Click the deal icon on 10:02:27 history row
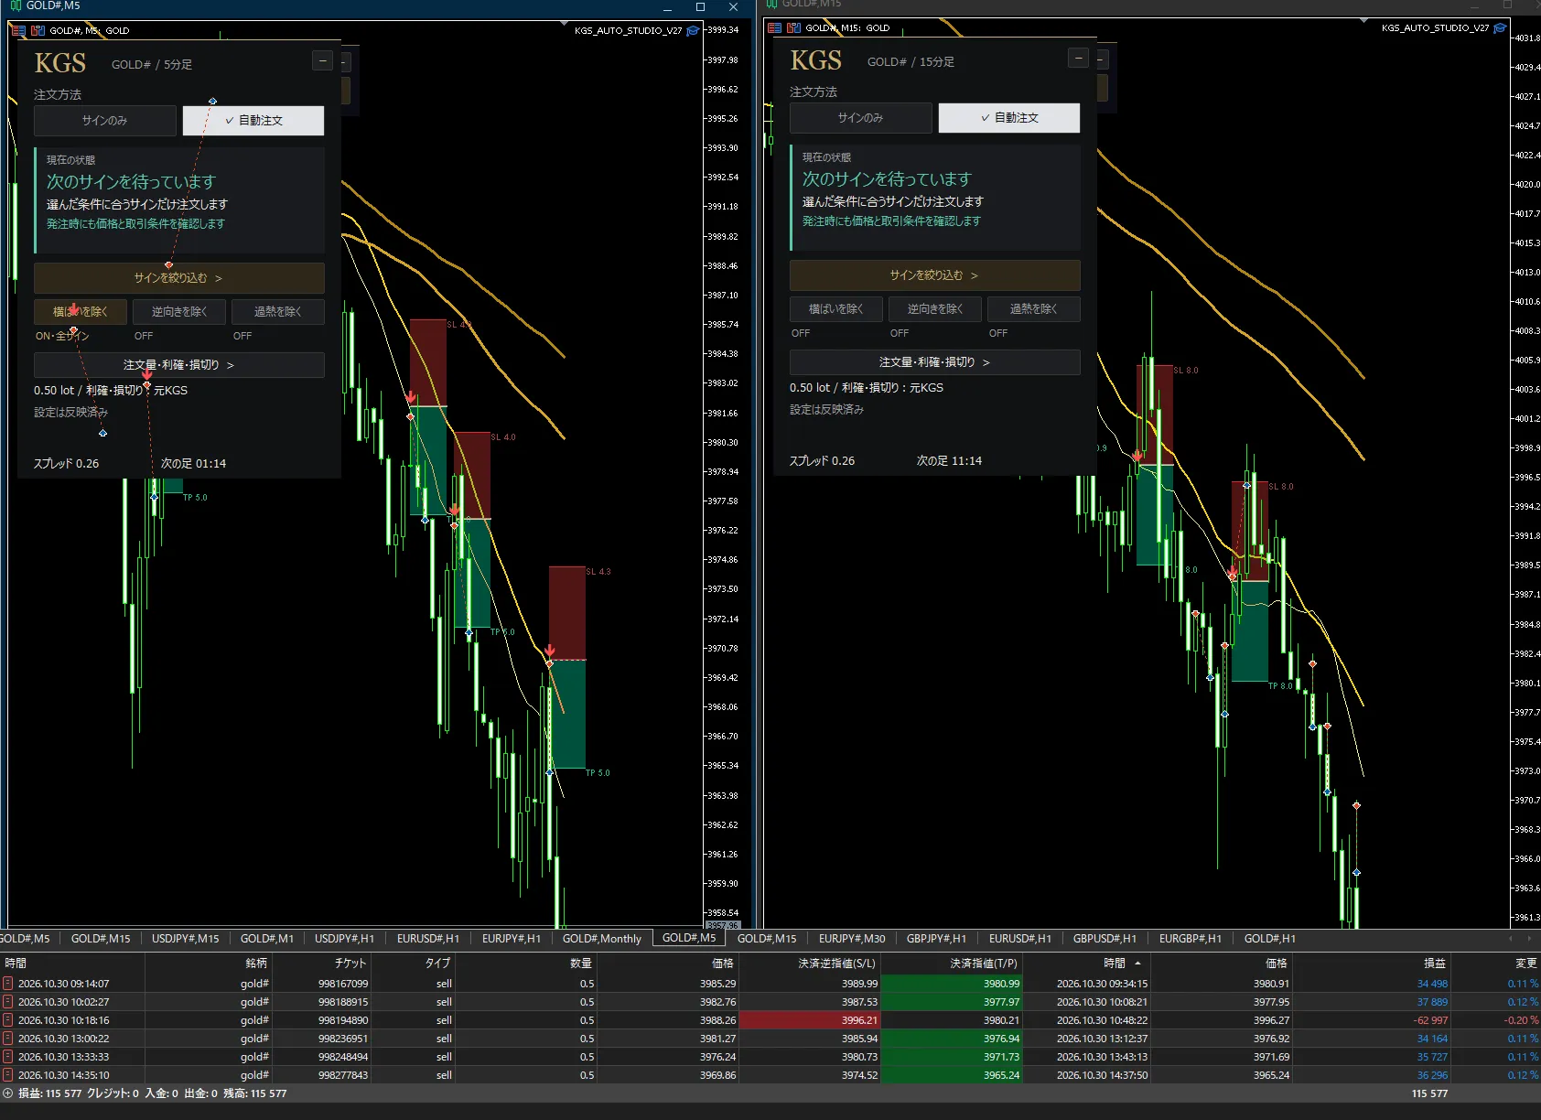 [8, 1002]
